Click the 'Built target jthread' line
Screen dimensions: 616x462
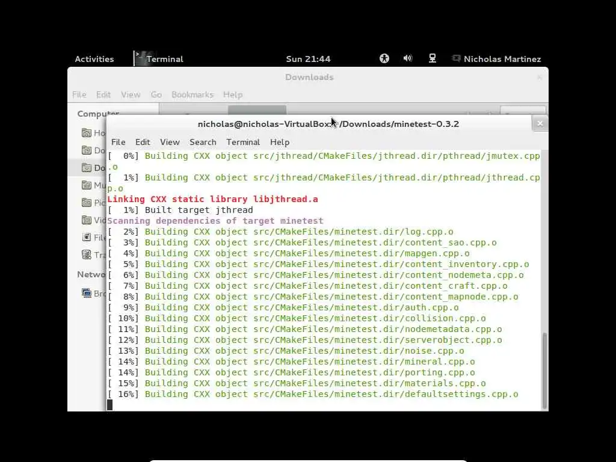[180, 210]
